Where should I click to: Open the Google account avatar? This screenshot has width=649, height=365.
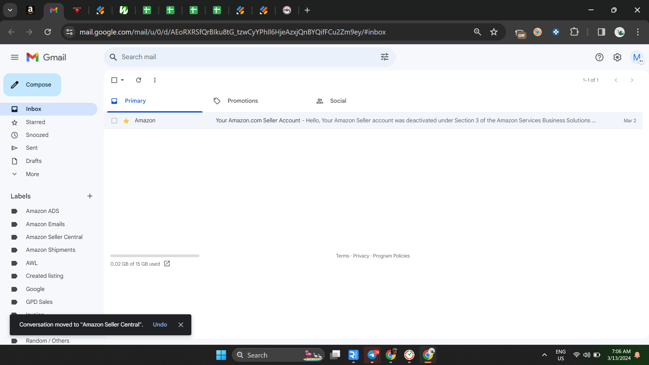(x=637, y=57)
